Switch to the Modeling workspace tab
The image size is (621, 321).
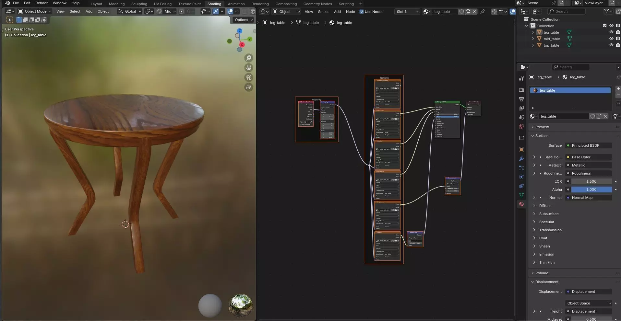[x=117, y=4]
